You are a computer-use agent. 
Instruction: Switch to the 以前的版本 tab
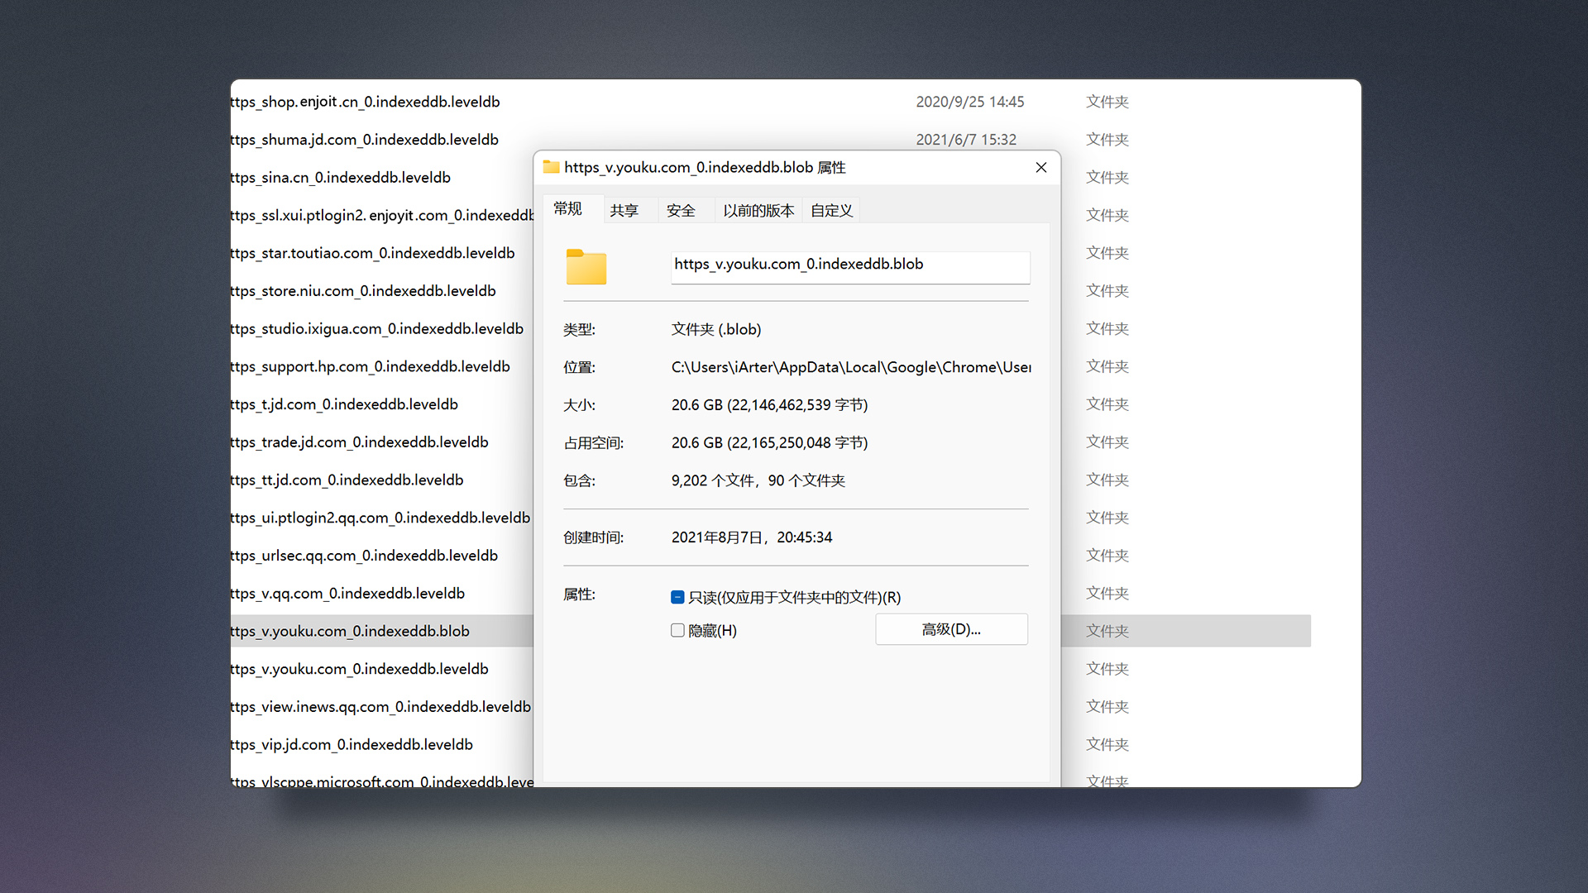point(758,210)
